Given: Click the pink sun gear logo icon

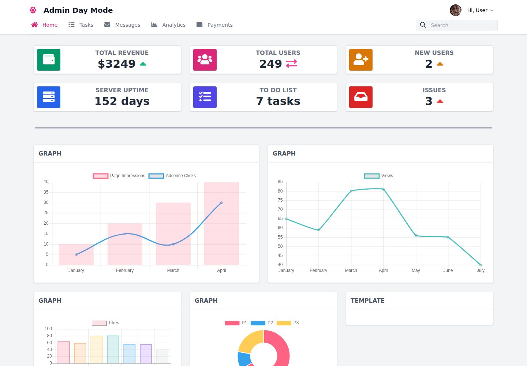Looking at the screenshot, I should click(x=33, y=10).
